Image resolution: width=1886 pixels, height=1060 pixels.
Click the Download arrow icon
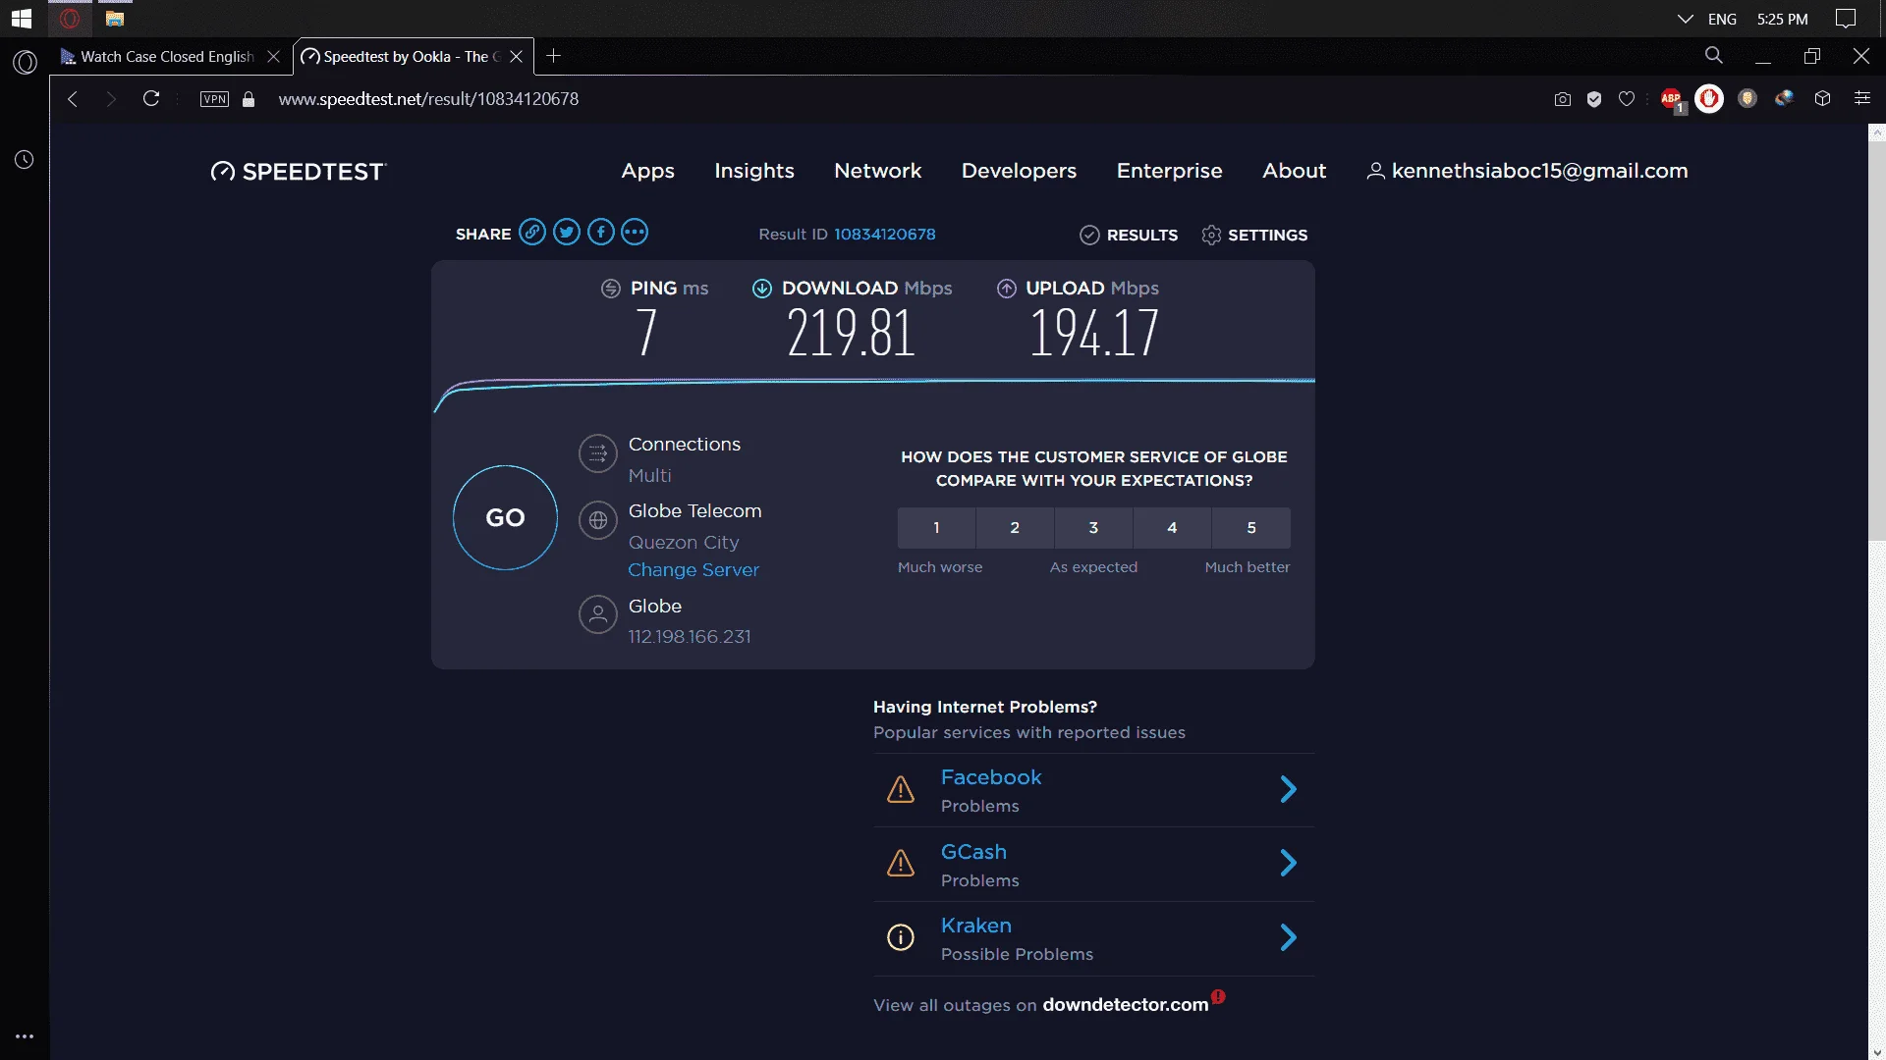pos(762,289)
